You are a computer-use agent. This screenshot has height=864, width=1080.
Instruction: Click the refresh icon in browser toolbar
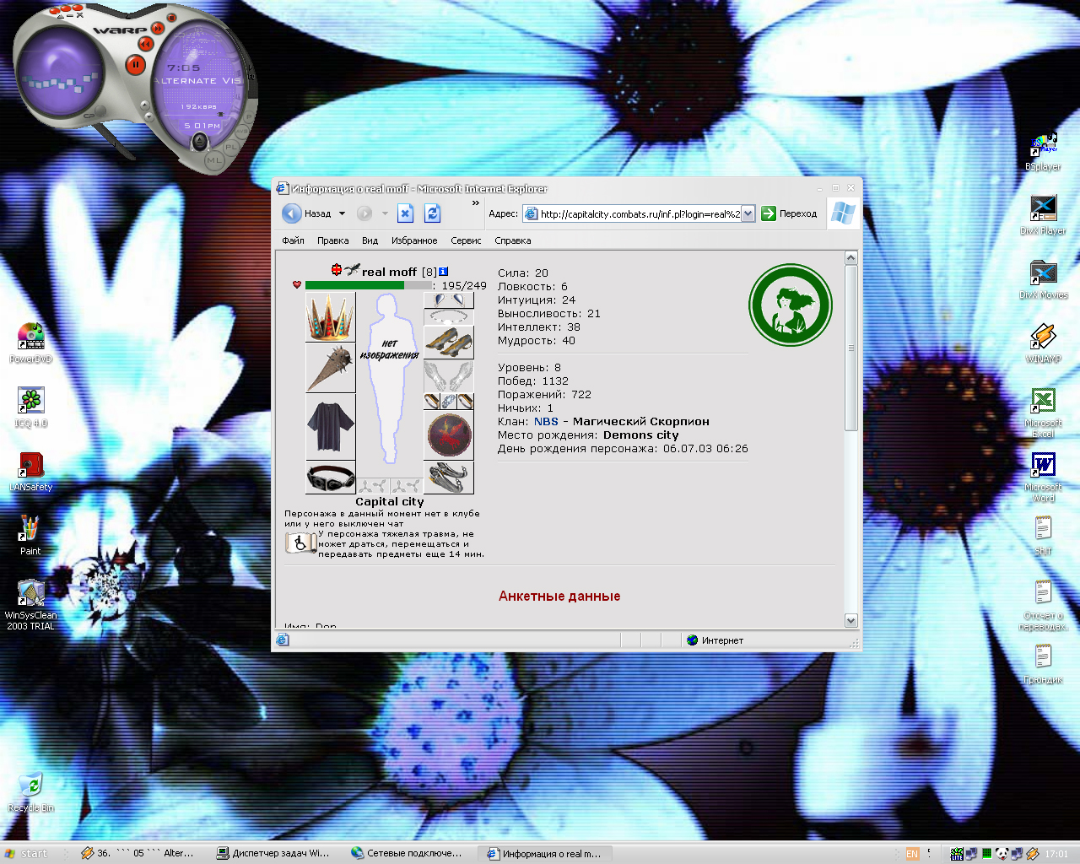(433, 213)
